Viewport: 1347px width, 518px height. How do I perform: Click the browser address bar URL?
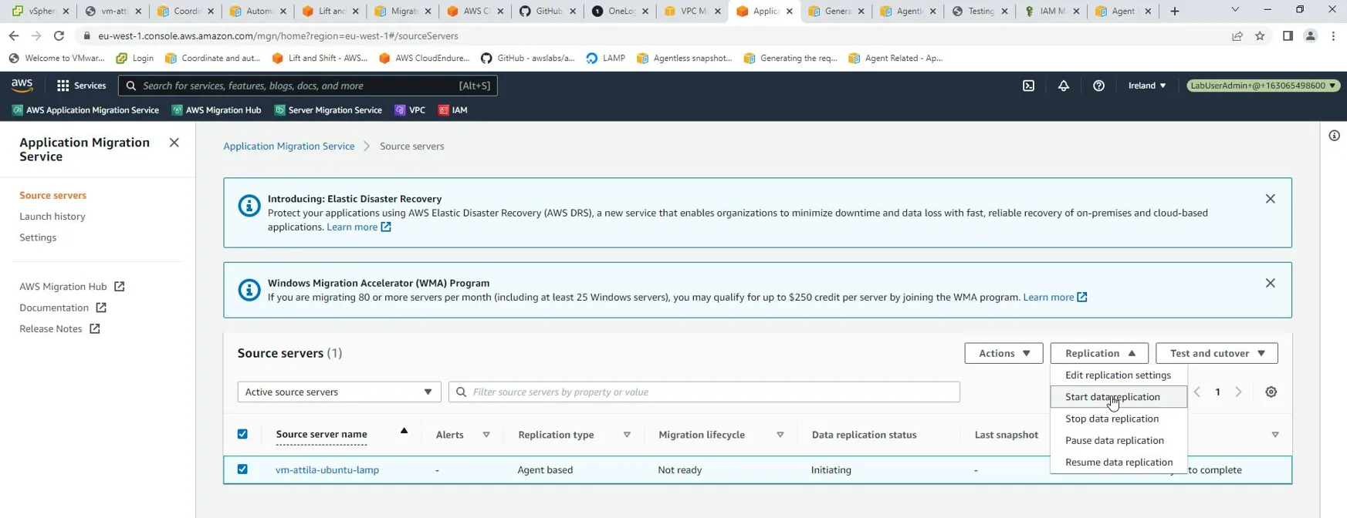pyautogui.click(x=278, y=35)
